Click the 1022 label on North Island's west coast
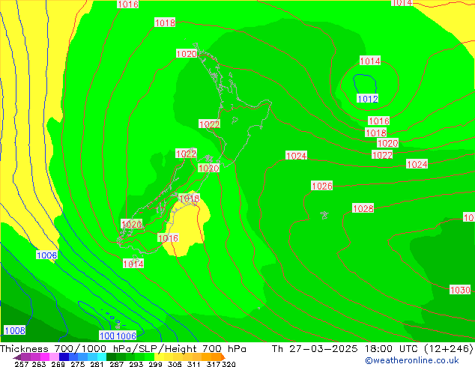Viewport: 475px width, 367px height. point(209,124)
